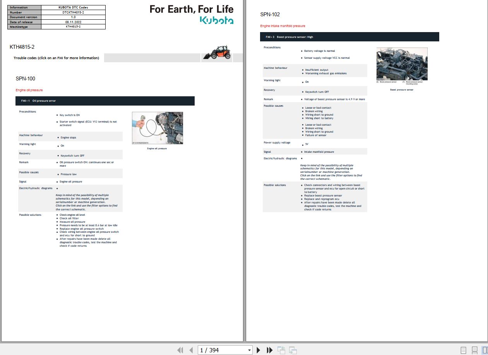Click the Kubota logo
488x355 pixels.
click(217, 20)
